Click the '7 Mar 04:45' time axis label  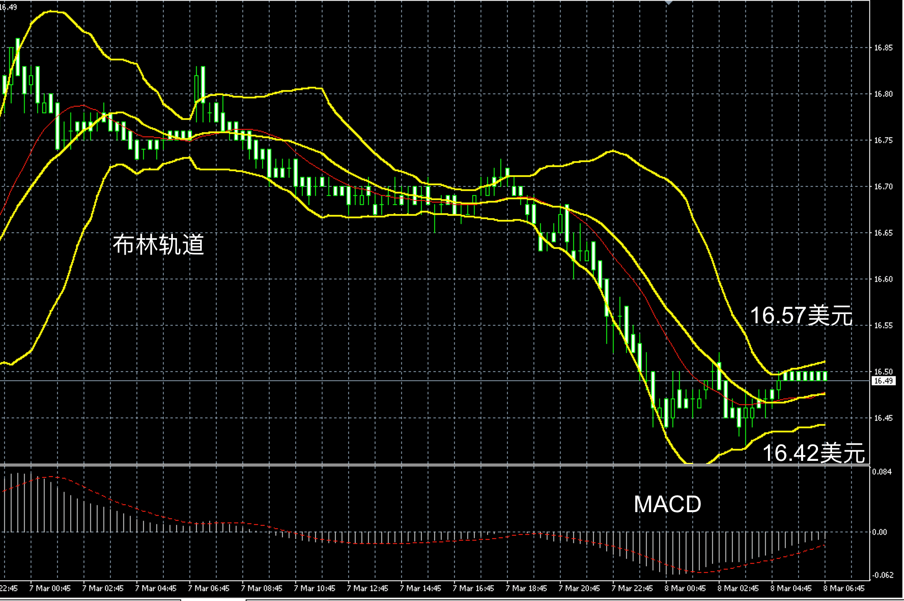tap(156, 588)
